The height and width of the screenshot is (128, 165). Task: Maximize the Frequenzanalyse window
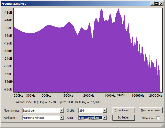[156, 4]
